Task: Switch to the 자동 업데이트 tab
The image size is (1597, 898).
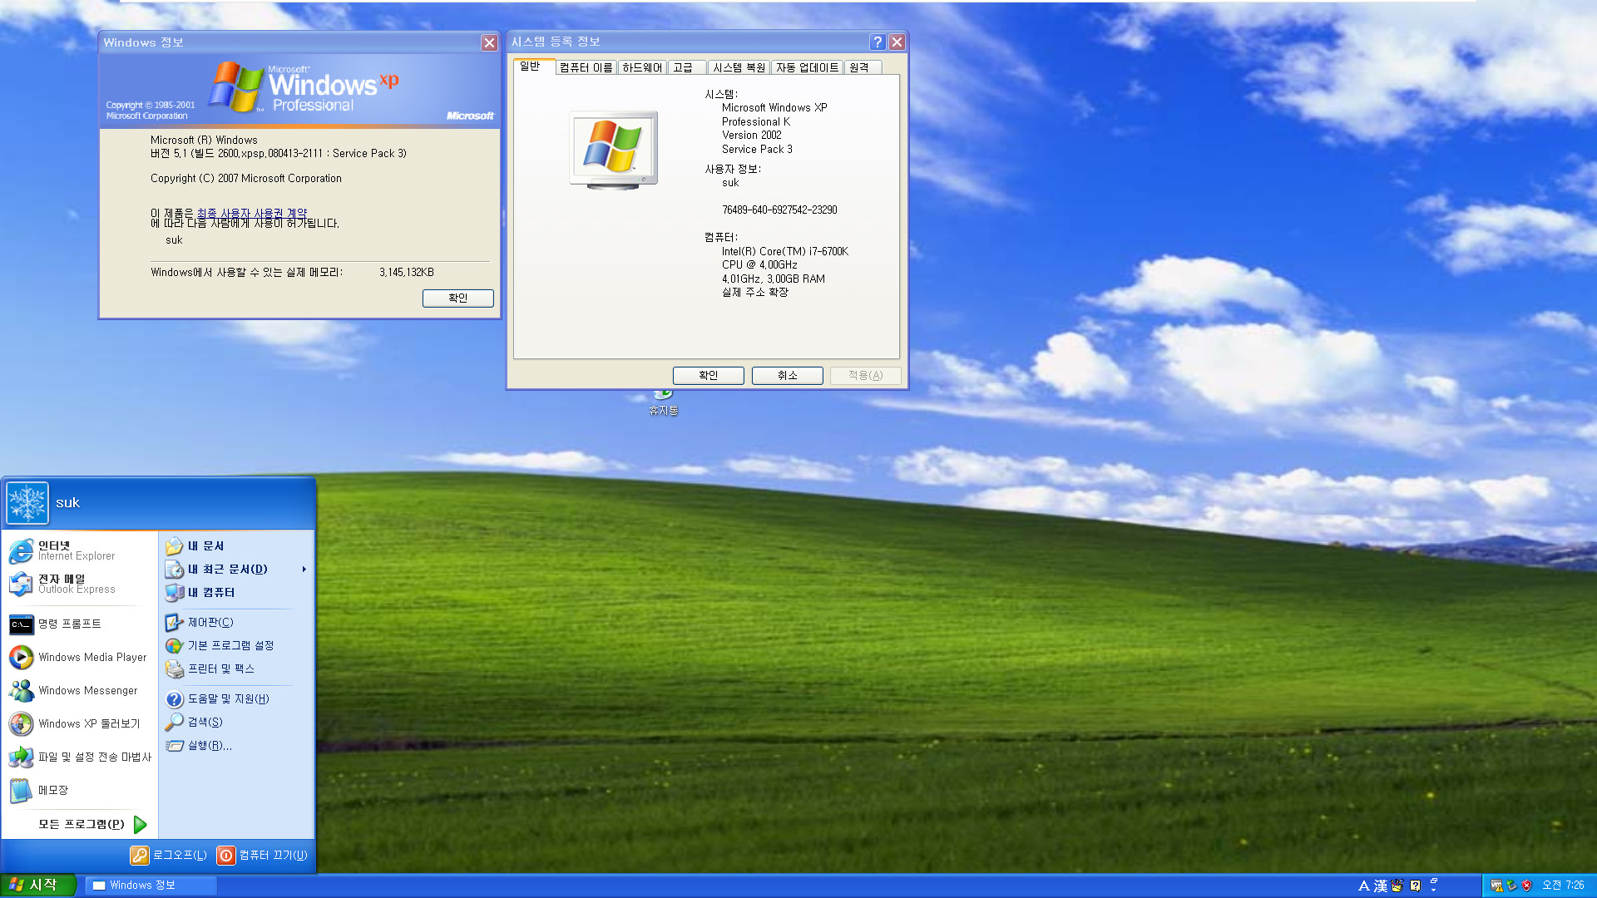Action: pos(807,67)
